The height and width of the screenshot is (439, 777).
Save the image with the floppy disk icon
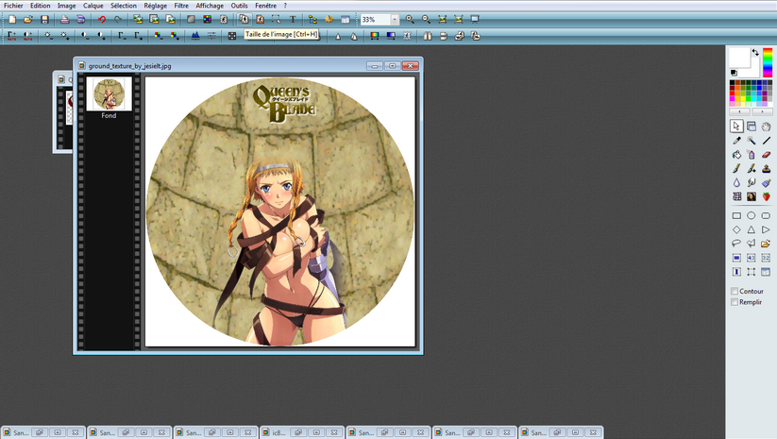coord(44,19)
